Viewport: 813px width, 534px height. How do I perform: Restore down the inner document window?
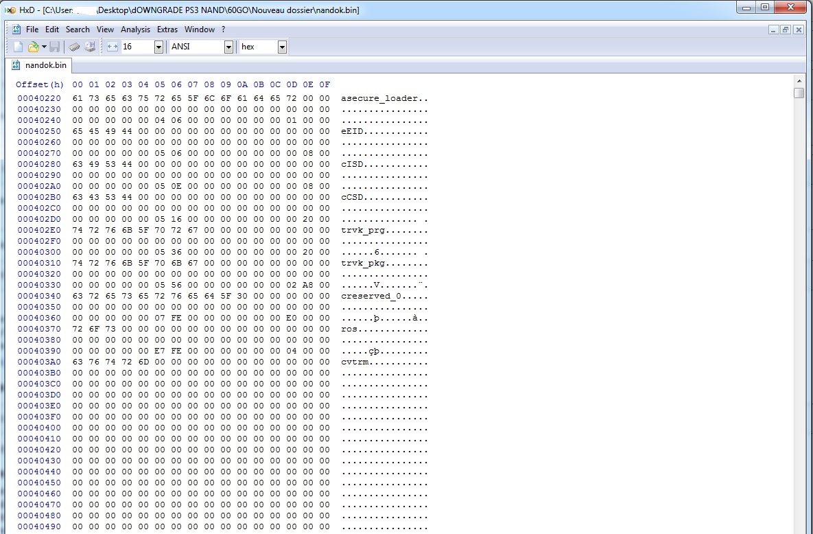tap(786, 30)
